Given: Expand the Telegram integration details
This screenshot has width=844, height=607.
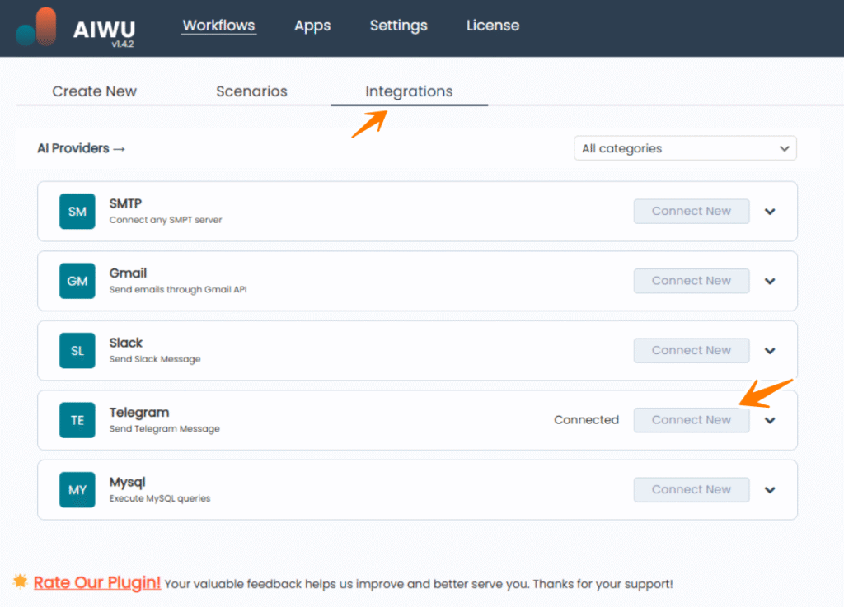Looking at the screenshot, I should tap(770, 420).
